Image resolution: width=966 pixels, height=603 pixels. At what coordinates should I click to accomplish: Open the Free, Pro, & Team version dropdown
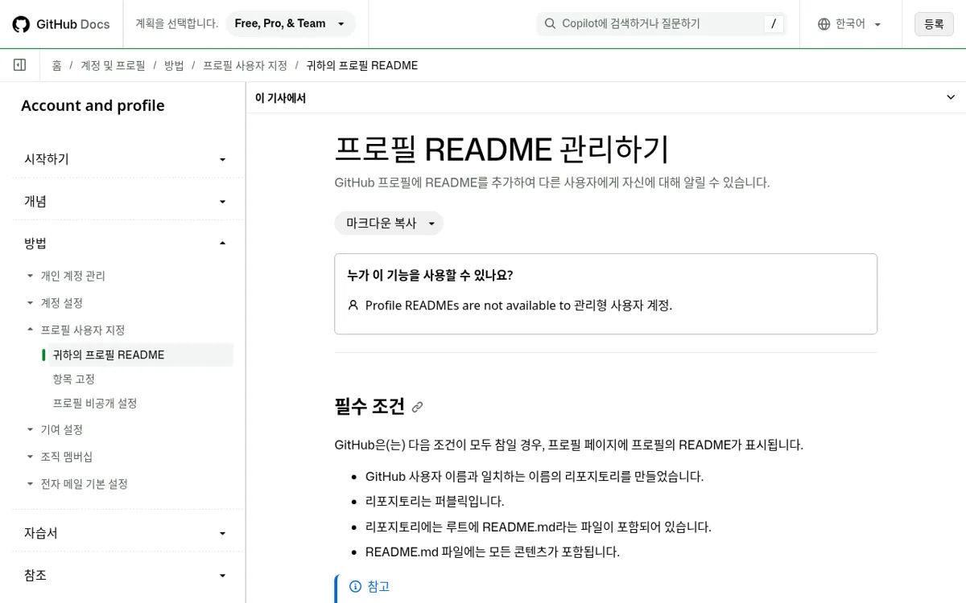coord(291,24)
